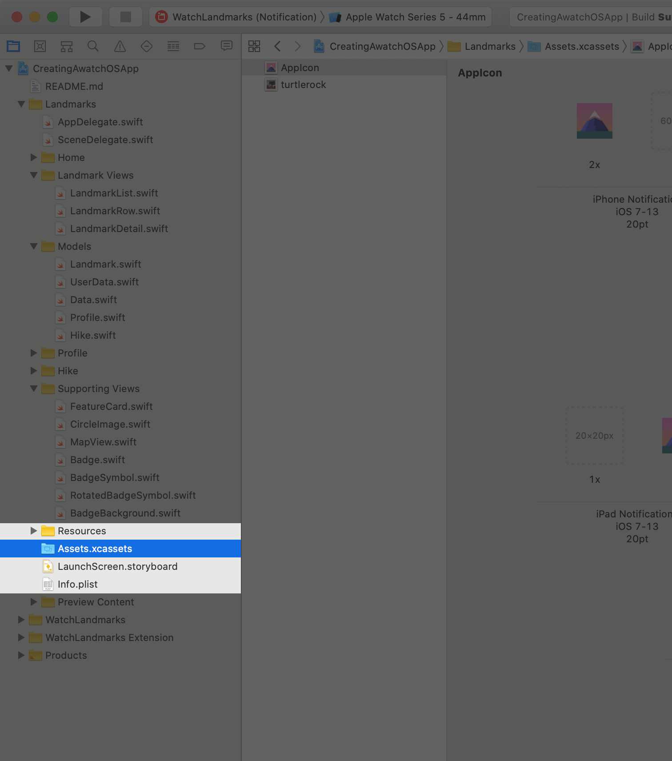Viewport: 672px width, 761px height.
Task: Collapse the Supporting Views folder
Action: [34, 389]
